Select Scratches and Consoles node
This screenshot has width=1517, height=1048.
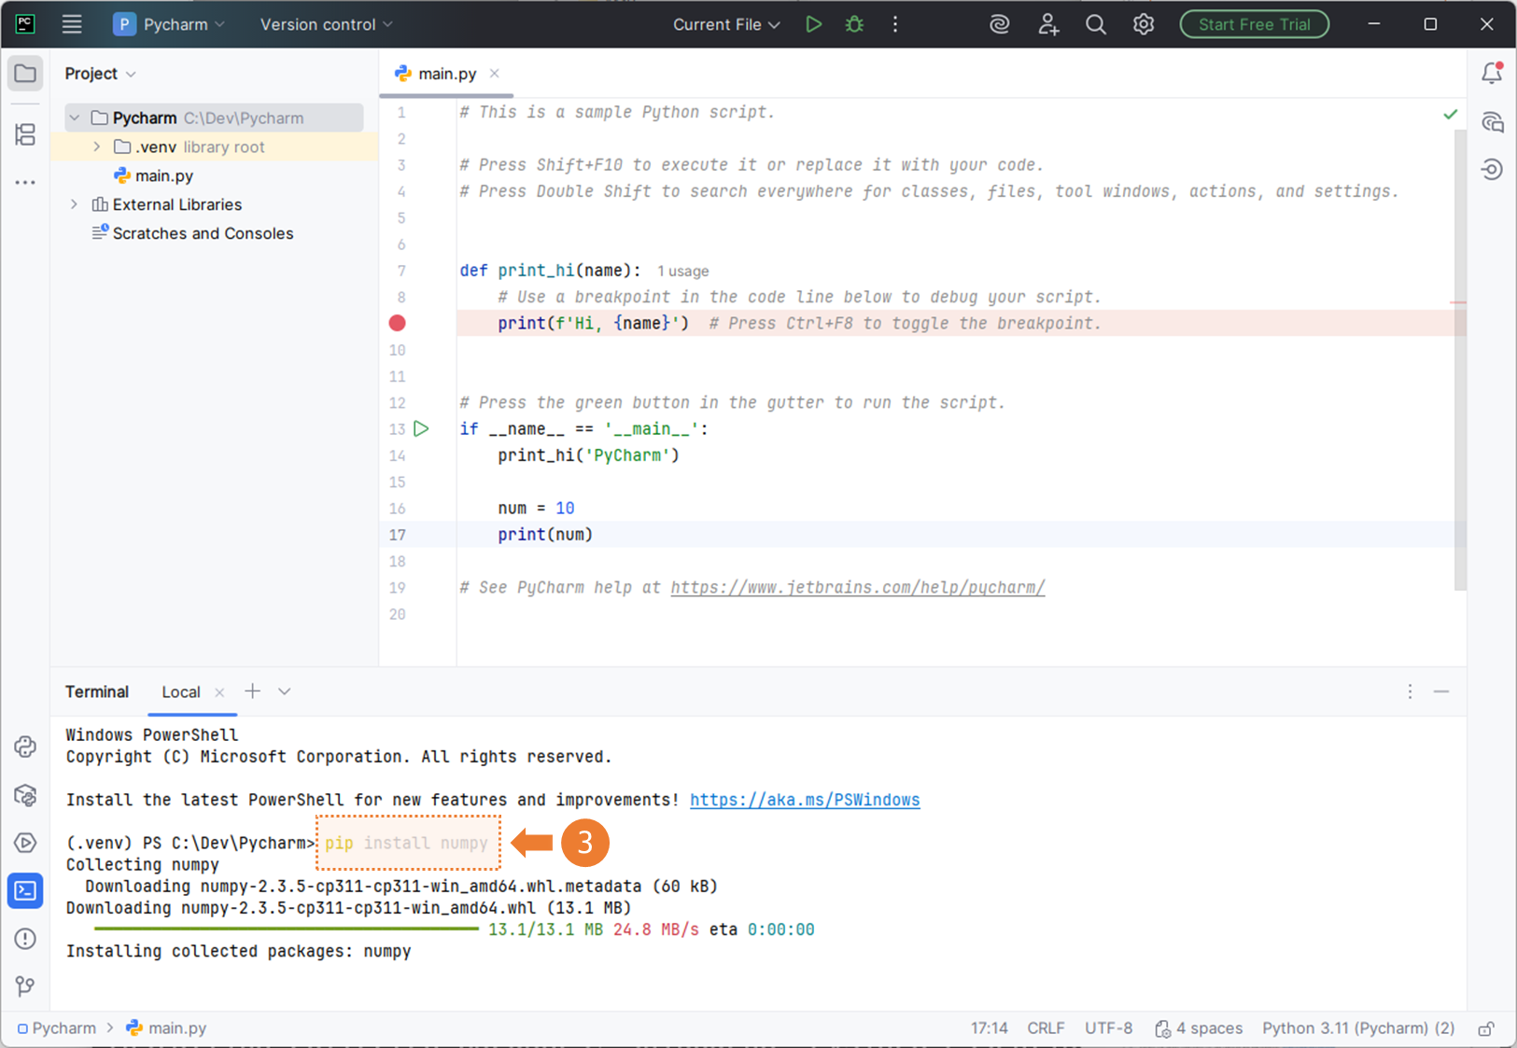point(192,233)
